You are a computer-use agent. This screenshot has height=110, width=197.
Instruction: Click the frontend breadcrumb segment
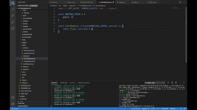pos(53,5)
